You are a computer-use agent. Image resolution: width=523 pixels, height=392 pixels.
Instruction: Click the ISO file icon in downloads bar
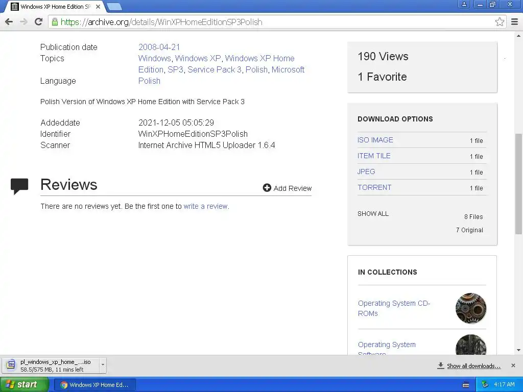(11, 365)
